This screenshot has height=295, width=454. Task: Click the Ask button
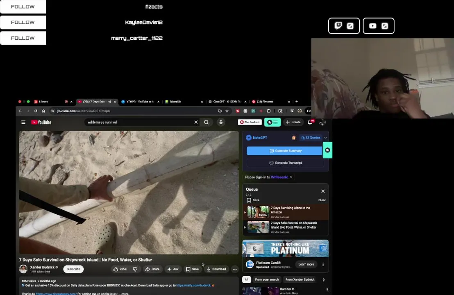click(173, 269)
